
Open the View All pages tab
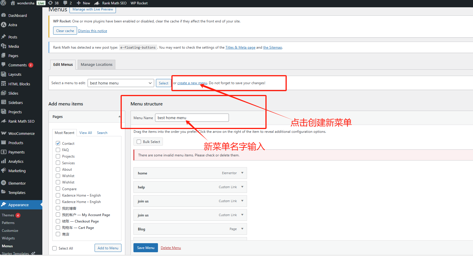click(86, 133)
